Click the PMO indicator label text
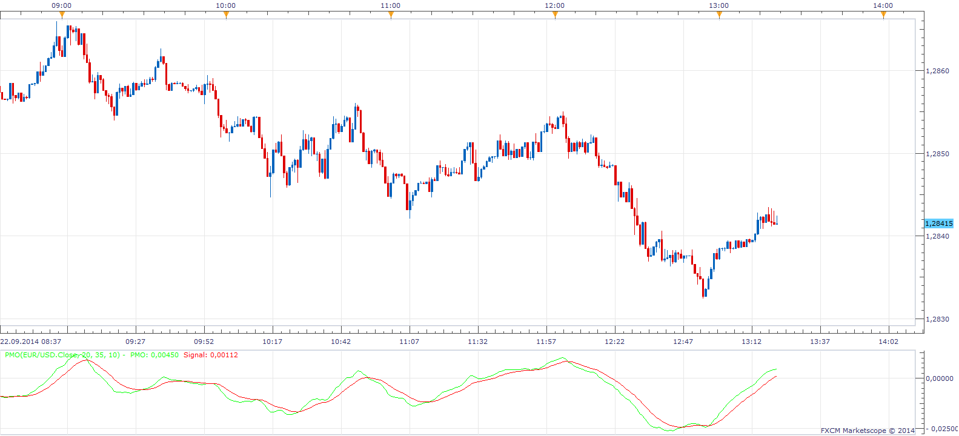Screen dimensions: 959x436 coord(64,355)
